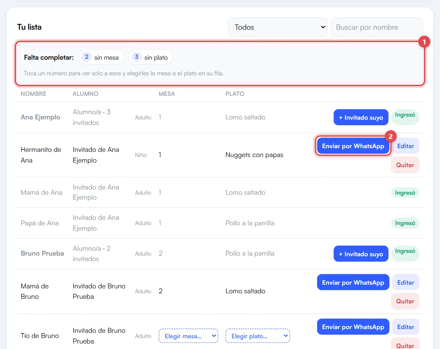Screen dimensions: 440x349
Task: Click the Ingresó badge for Mamá de Ana
Action: [x=405, y=193]
